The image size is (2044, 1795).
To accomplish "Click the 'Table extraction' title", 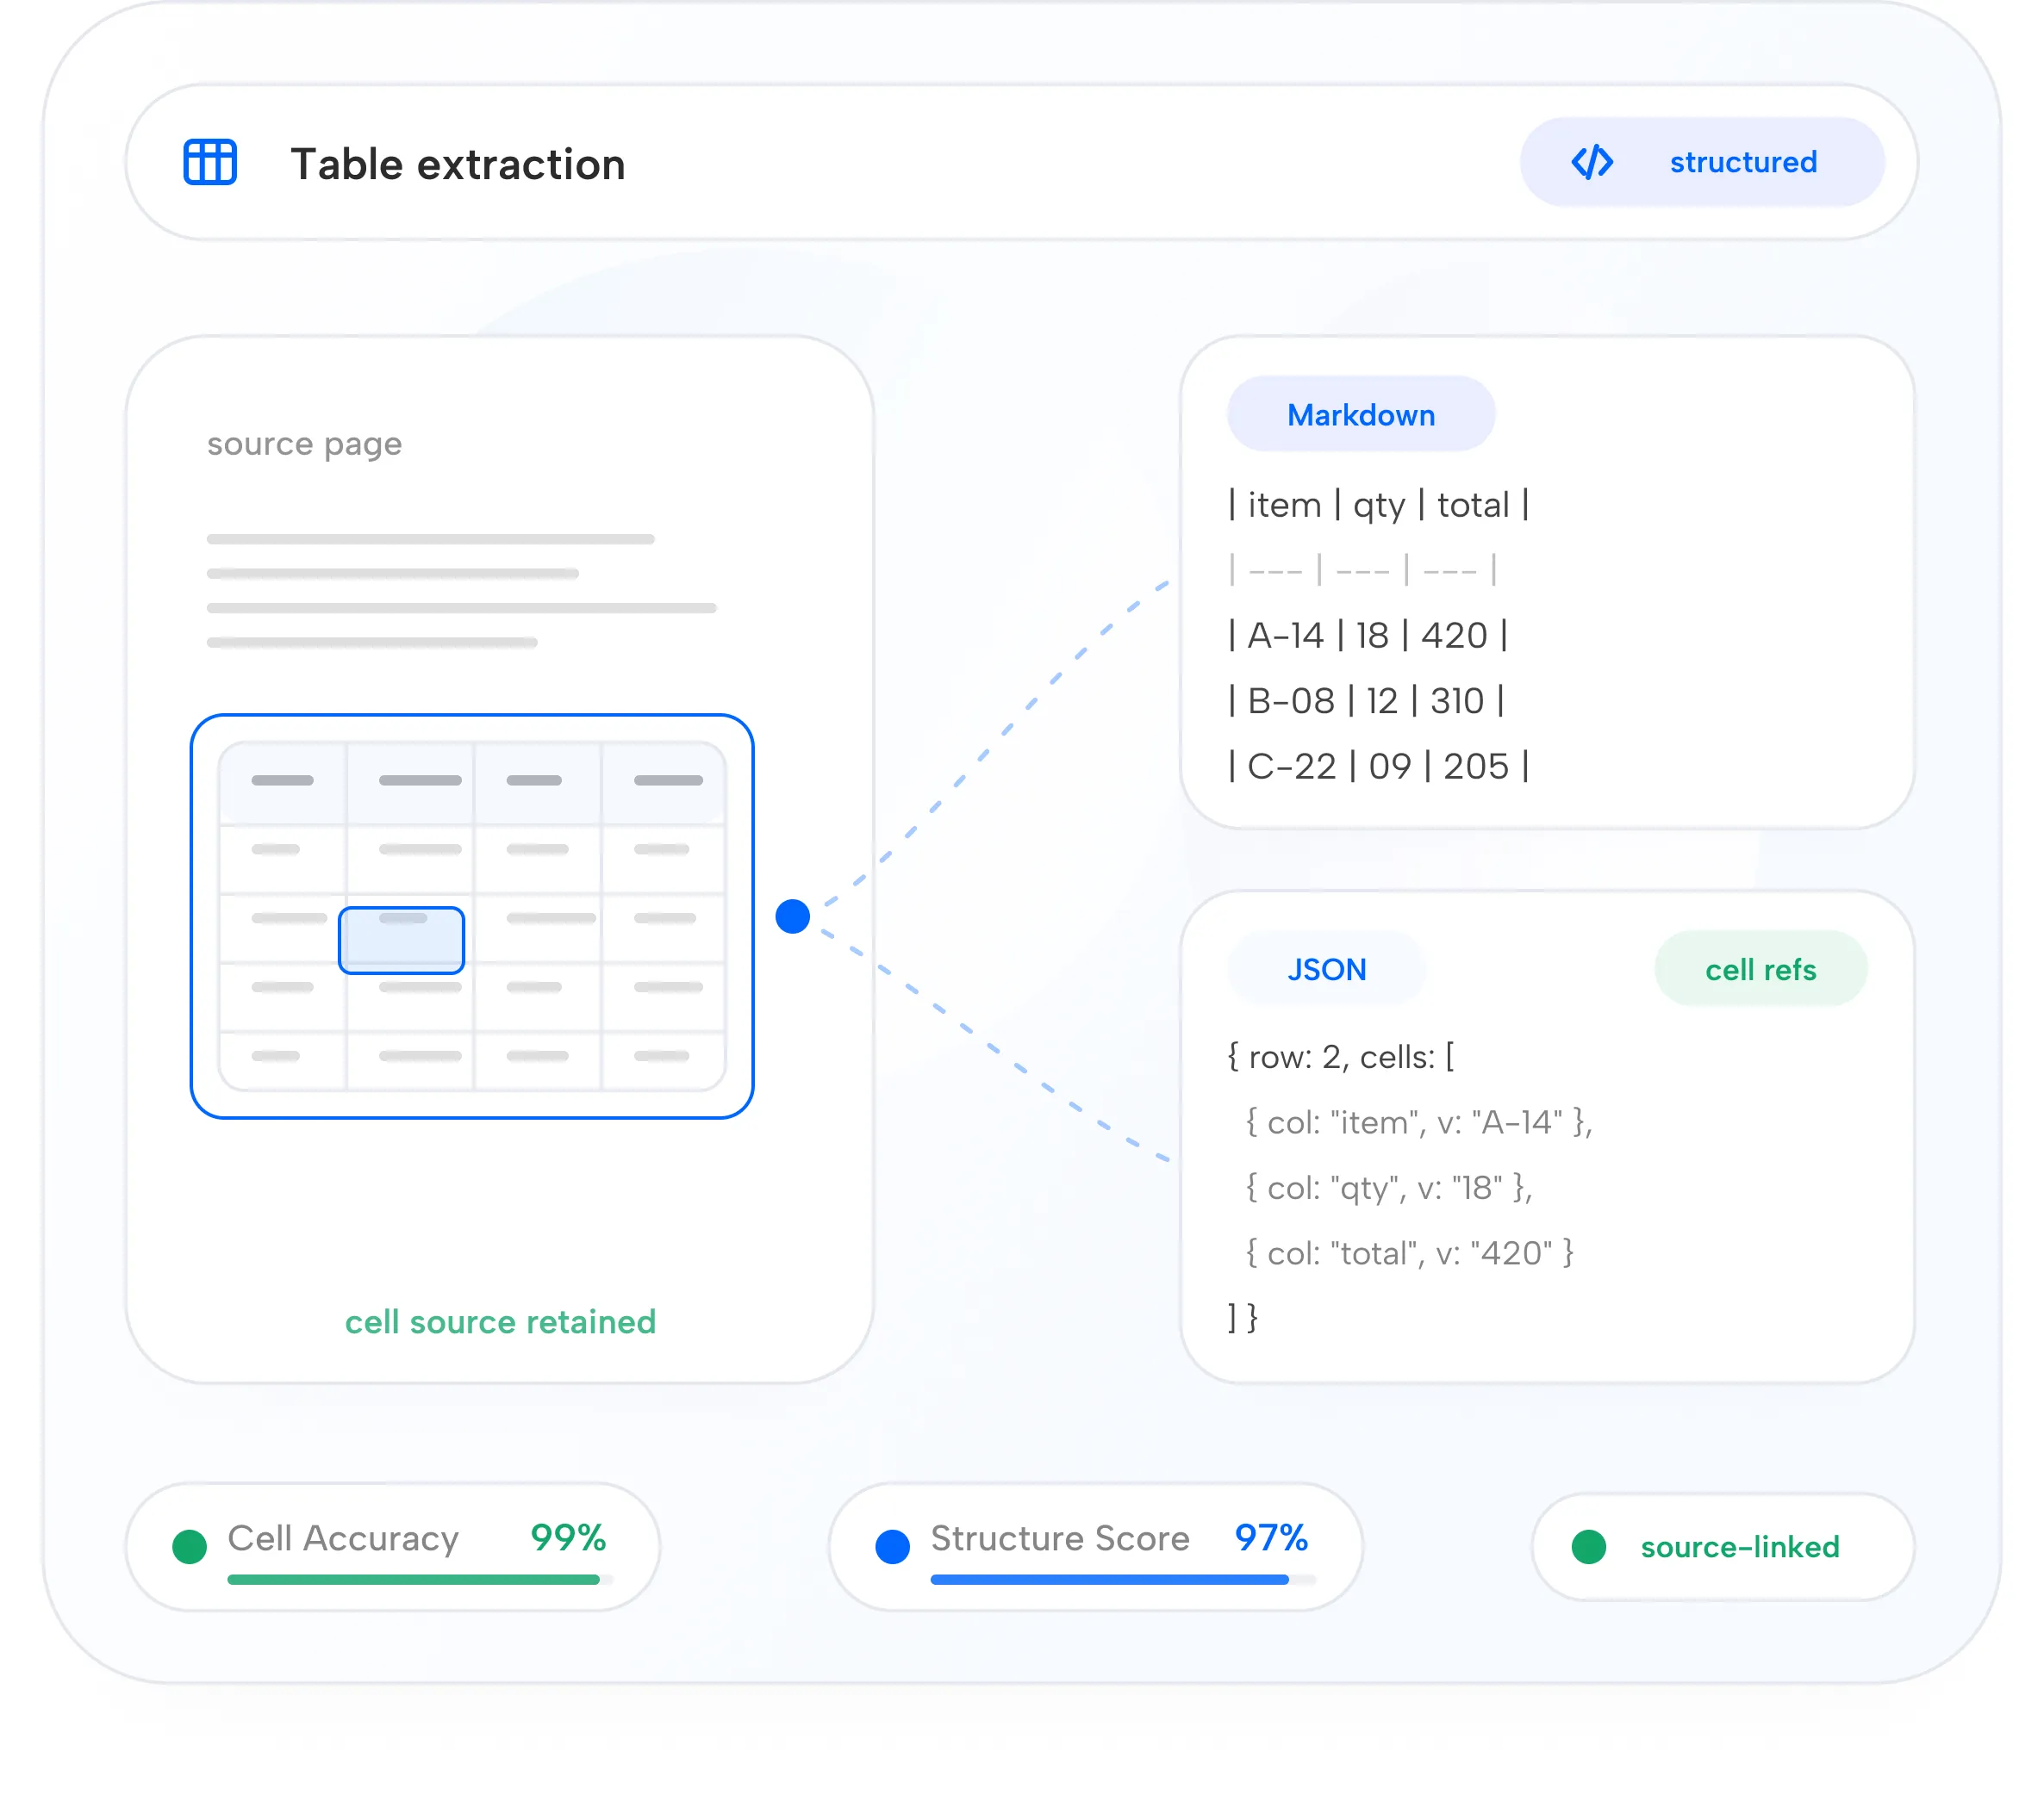I will (458, 164).
